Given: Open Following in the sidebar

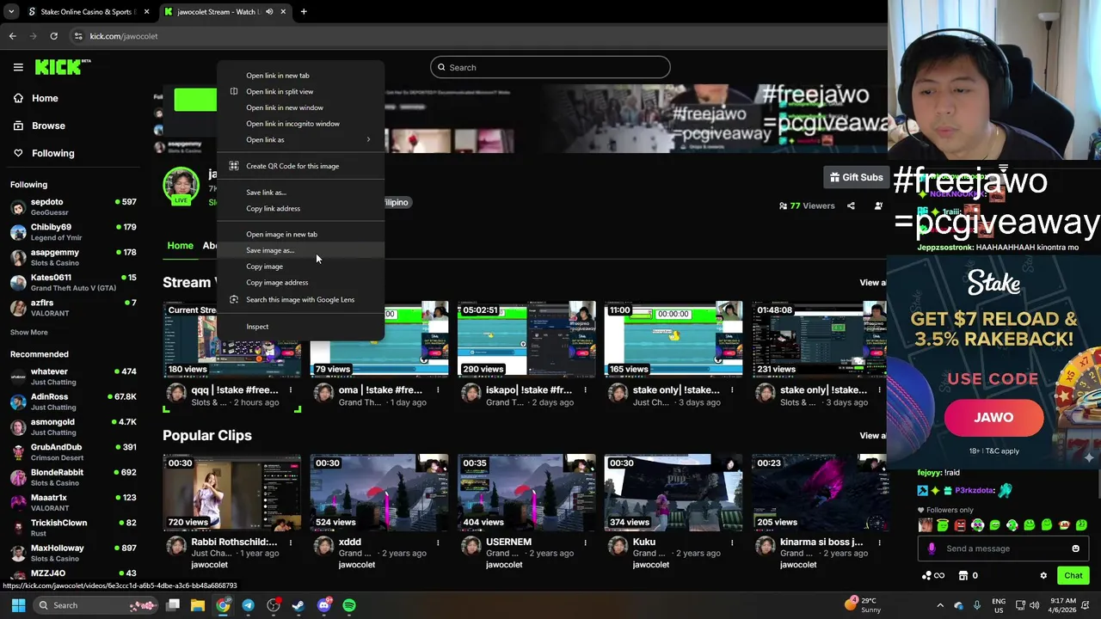Looking at the screenshot, I should 52,153.
